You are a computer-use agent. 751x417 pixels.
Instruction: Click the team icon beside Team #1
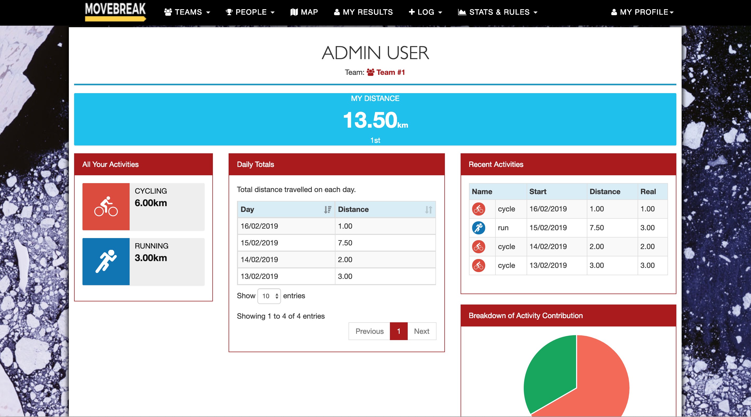point(371,72)
